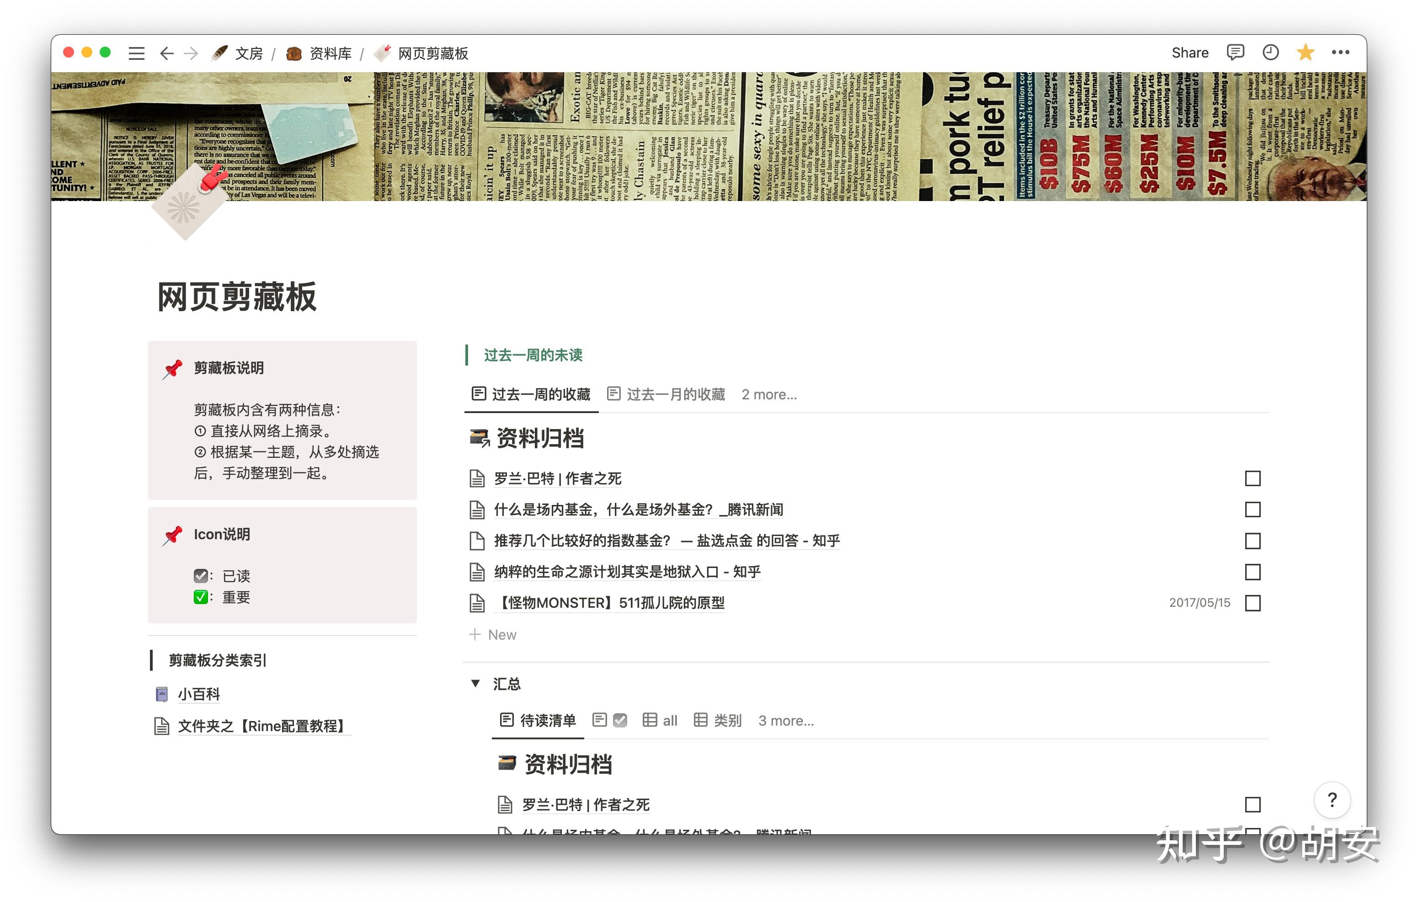Open 纳粹的生命之源计划其实是地狱入口 - 知乎
1418x902 pixels.
click(627, 572)
